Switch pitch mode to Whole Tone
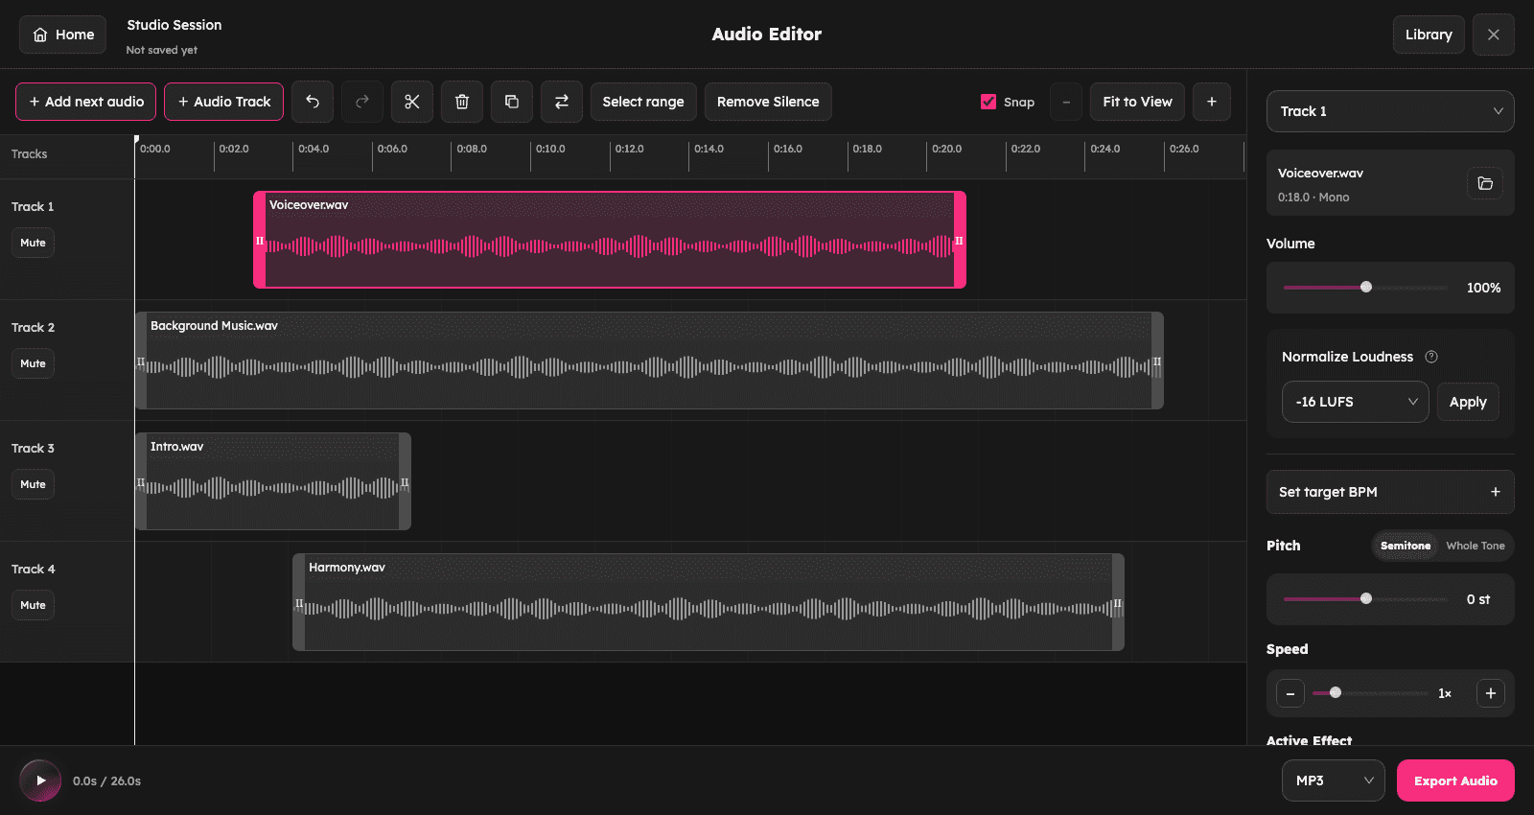The width and height of the screenshot is (1534, 815). point(1476,546)
